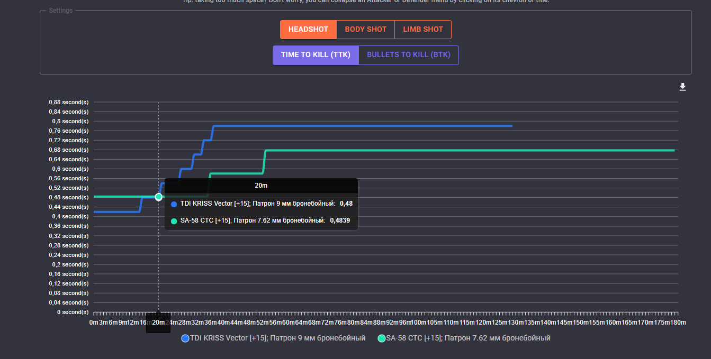Click the "0,88 second(s)" axis label
This screenshot has height=359, width=711.
point(69,102)
